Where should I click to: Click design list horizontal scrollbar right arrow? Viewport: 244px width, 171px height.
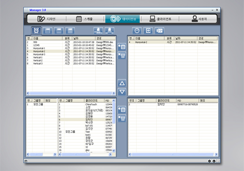click(x=114, y=93)
